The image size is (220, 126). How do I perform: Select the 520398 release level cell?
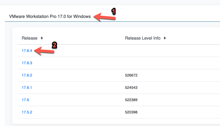pyautogui.click(x=131, y=112)
